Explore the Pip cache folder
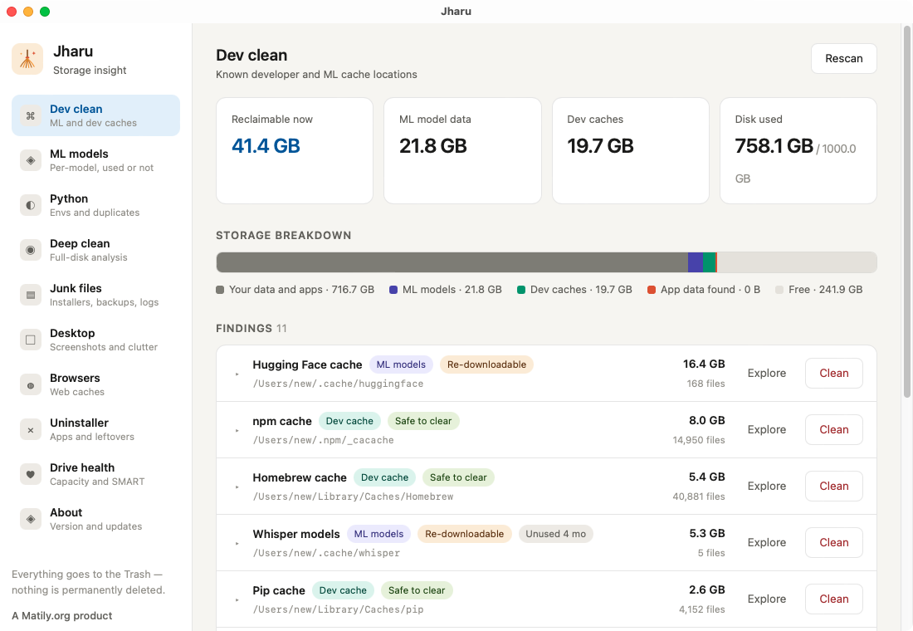Viewport: 913px width, 631px height. [x=766, y=599]
